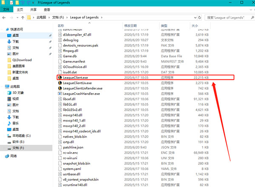The image size is (255, 187).
Task: Click the d3dcompiler_47.dll file icon
Action: click(60, 34)
